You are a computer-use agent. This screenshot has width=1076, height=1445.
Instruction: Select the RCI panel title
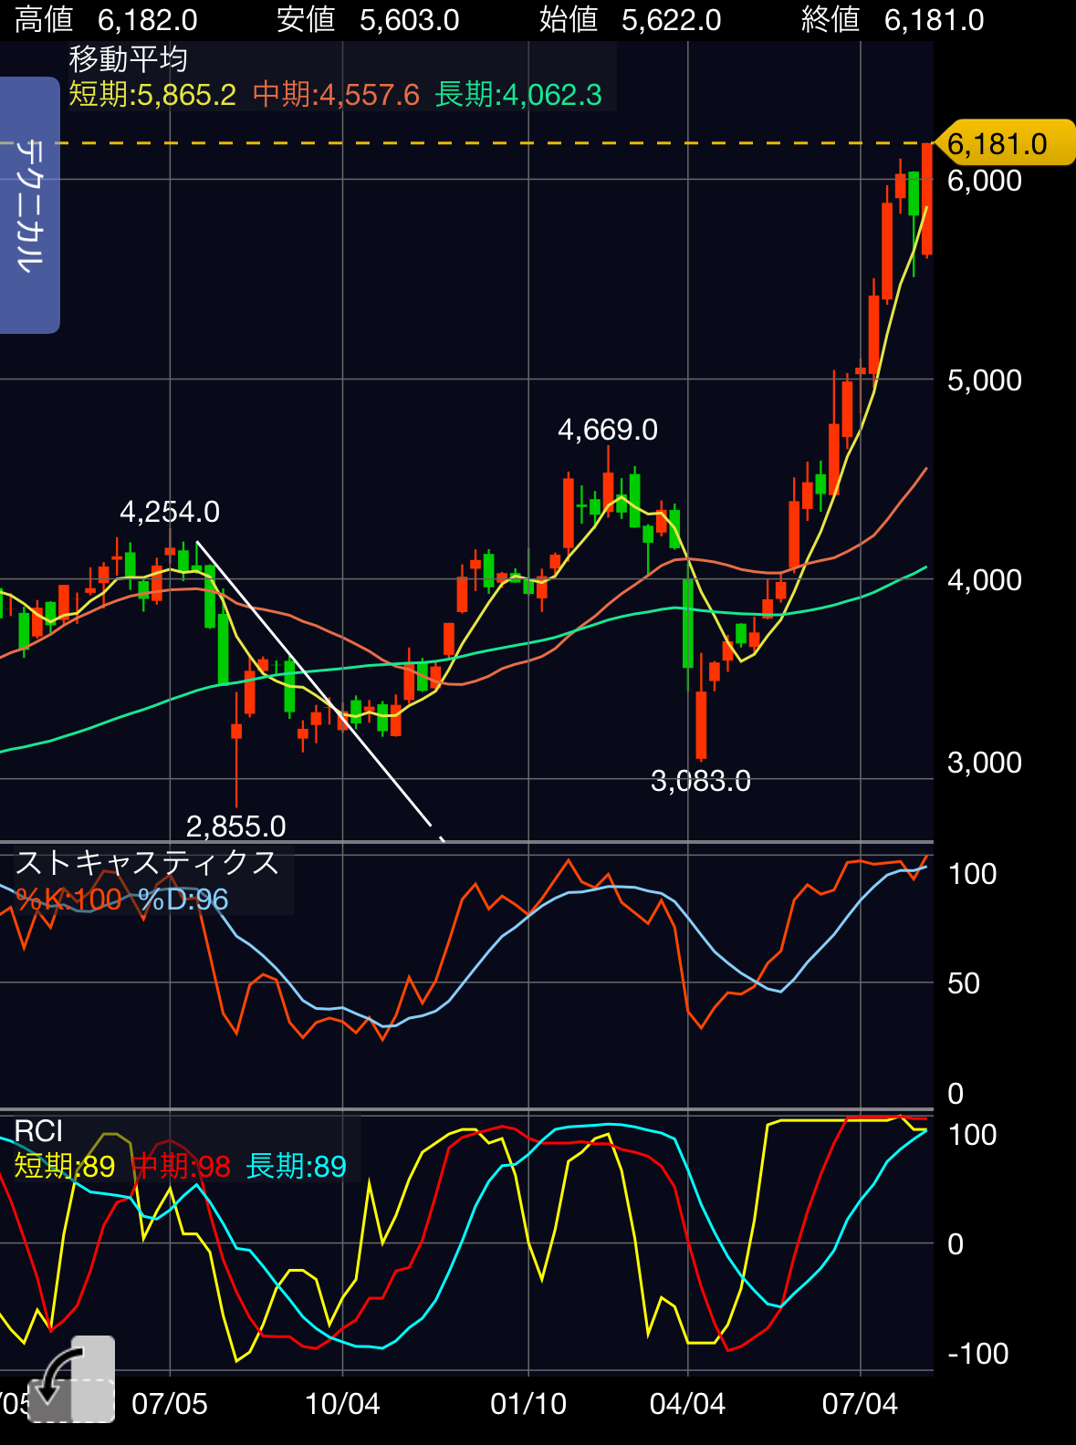pyautogui.click(x=38, y=1131)
